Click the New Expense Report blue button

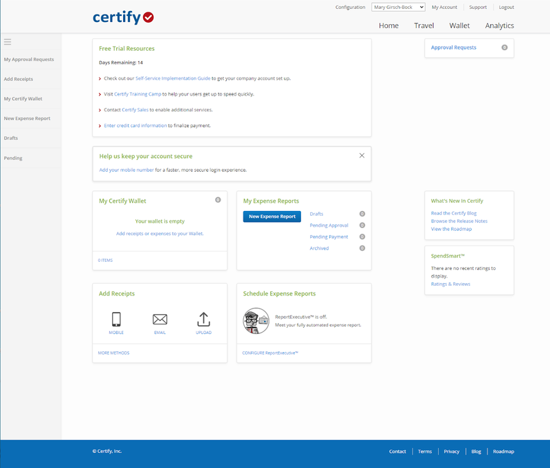tap(272, 216)
